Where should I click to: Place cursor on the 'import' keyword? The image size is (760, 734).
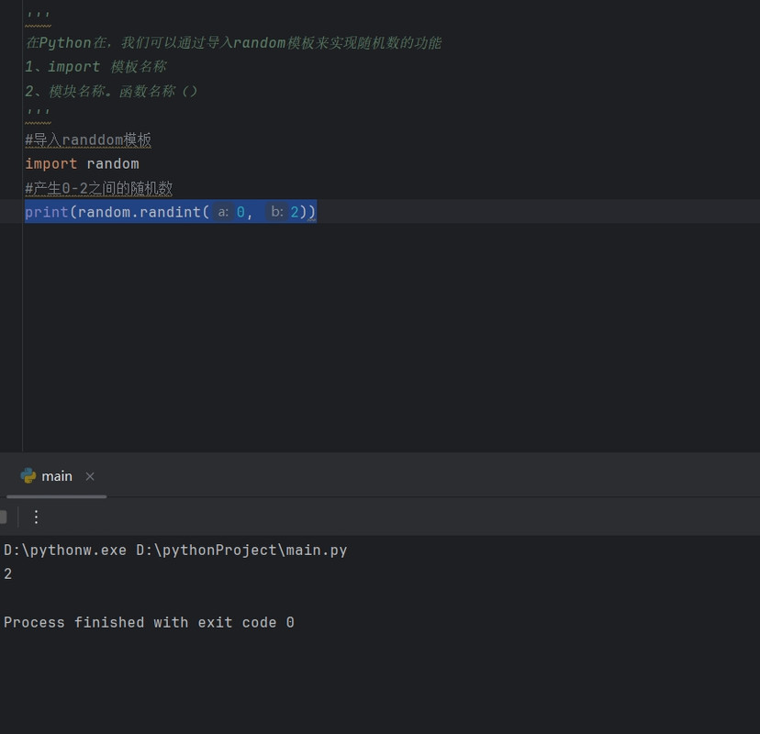tap(50, 163)
